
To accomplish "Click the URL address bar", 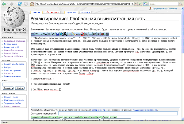I will 85,4.
